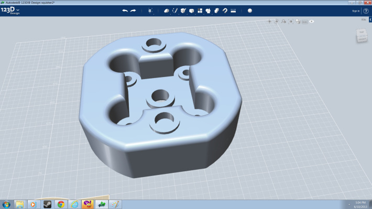Select the Zoom magnifier tool
This screenshot has width=372, height=209.
(x=283, y=21)
